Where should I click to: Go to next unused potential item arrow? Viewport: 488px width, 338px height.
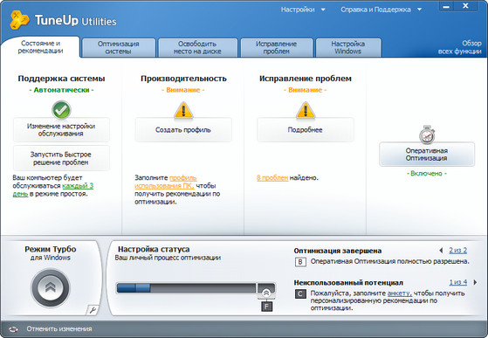pyautogui.click(x=475, y=282)
